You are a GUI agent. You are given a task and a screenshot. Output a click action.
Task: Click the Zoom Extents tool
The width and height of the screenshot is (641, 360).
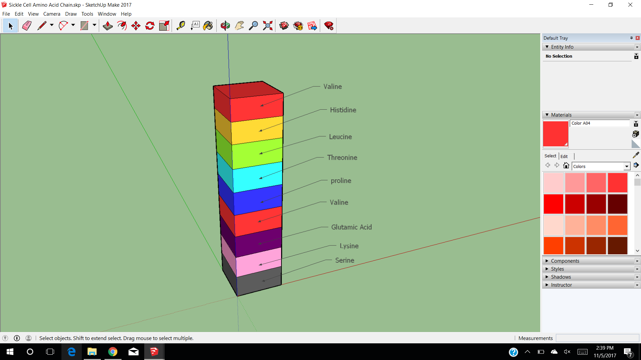(267, 26)
